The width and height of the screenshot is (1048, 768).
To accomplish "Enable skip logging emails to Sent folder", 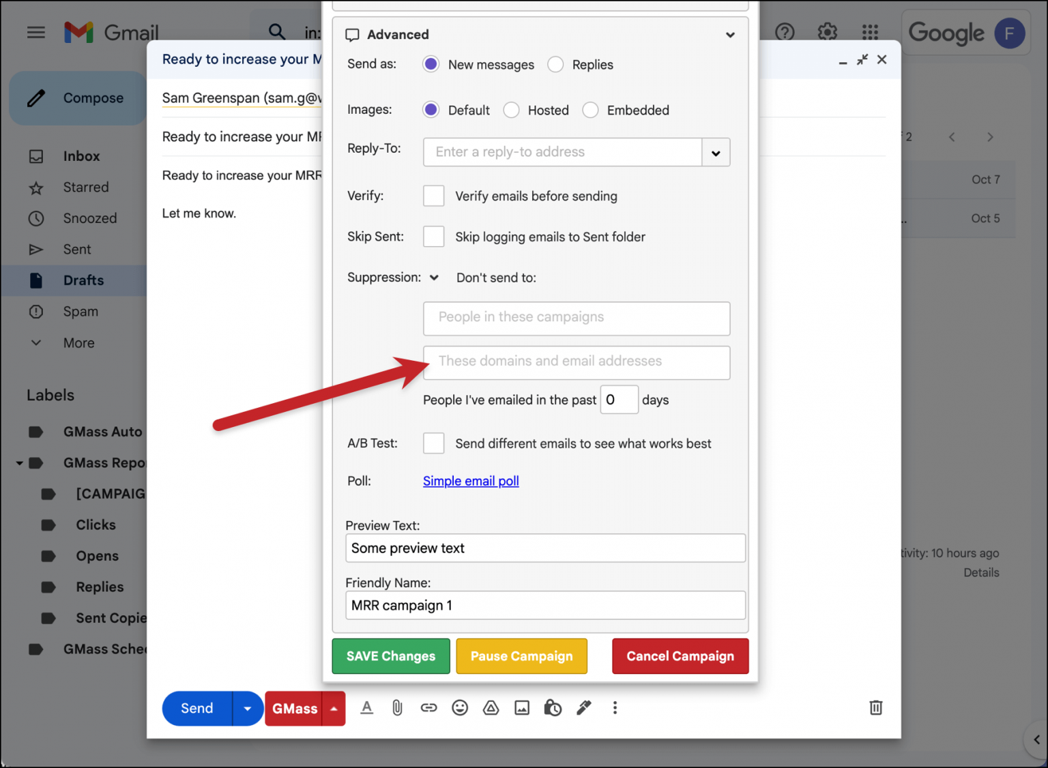I will 433,237.
